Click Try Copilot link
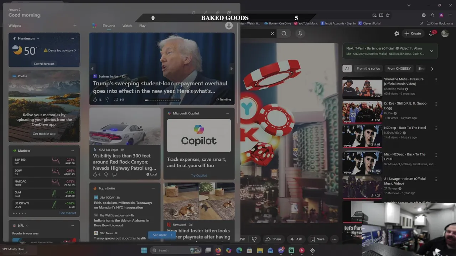 click(x=199, y=175)
